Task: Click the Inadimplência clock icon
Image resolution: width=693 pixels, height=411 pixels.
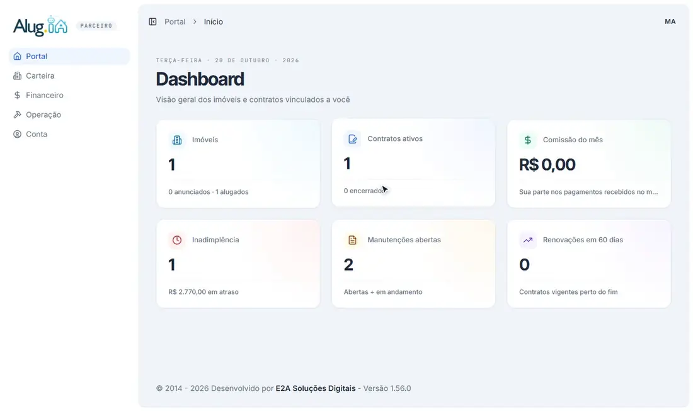Action: click(x=177, y=240)
